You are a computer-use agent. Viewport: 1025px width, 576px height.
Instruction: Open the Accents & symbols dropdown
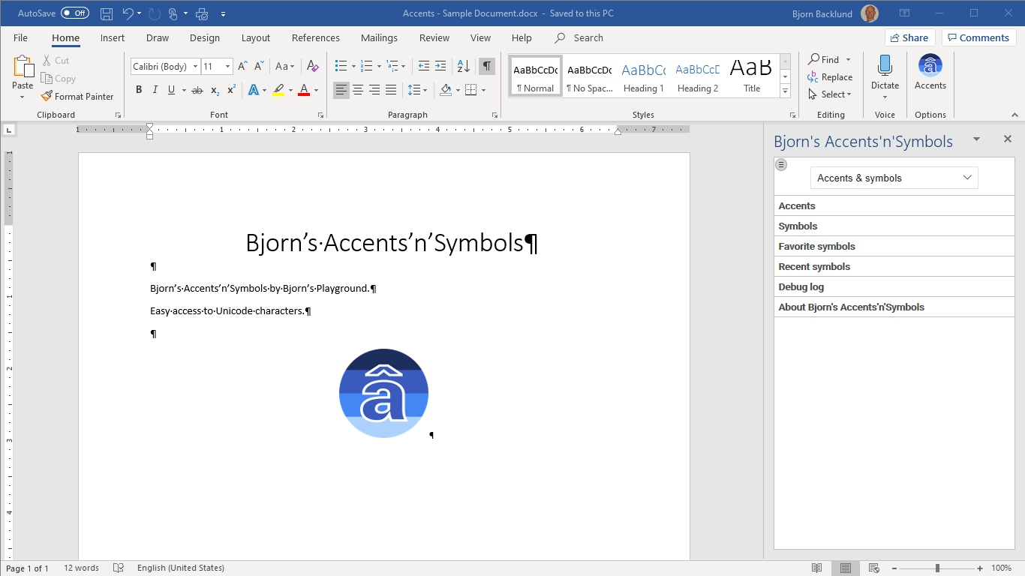click(x=894, y=178)
